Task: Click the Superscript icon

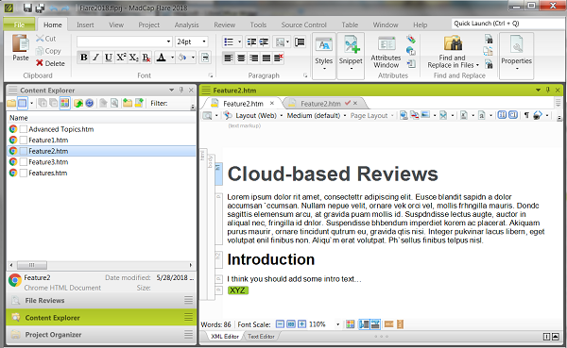Action: click(121, 58)
